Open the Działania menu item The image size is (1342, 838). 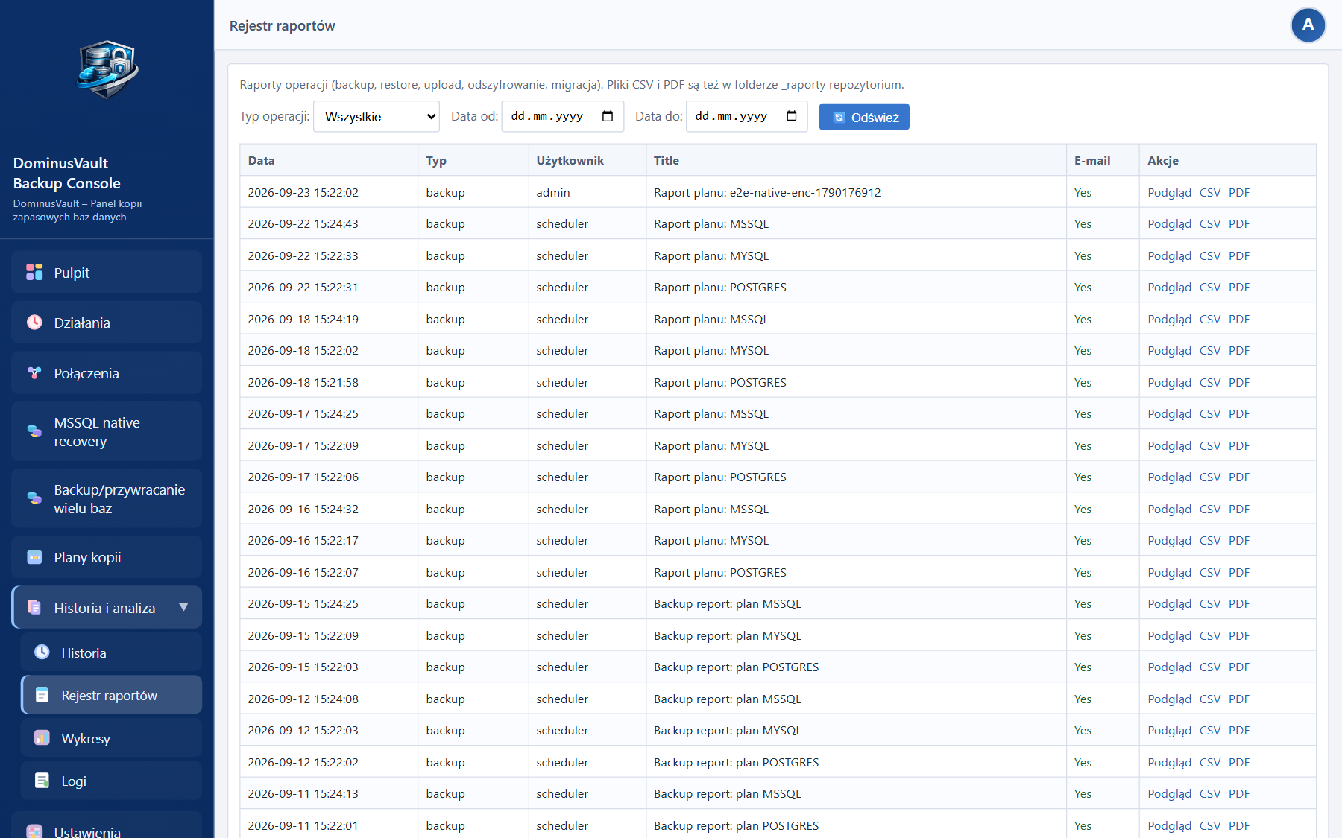(107, 323)
